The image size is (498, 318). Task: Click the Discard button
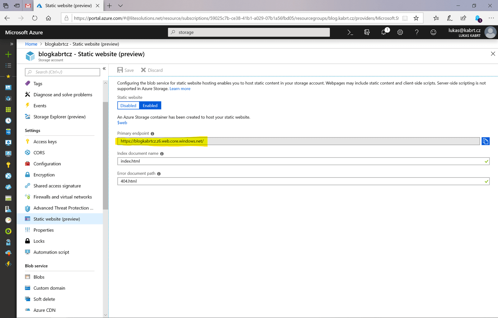(x=152, y=70)
